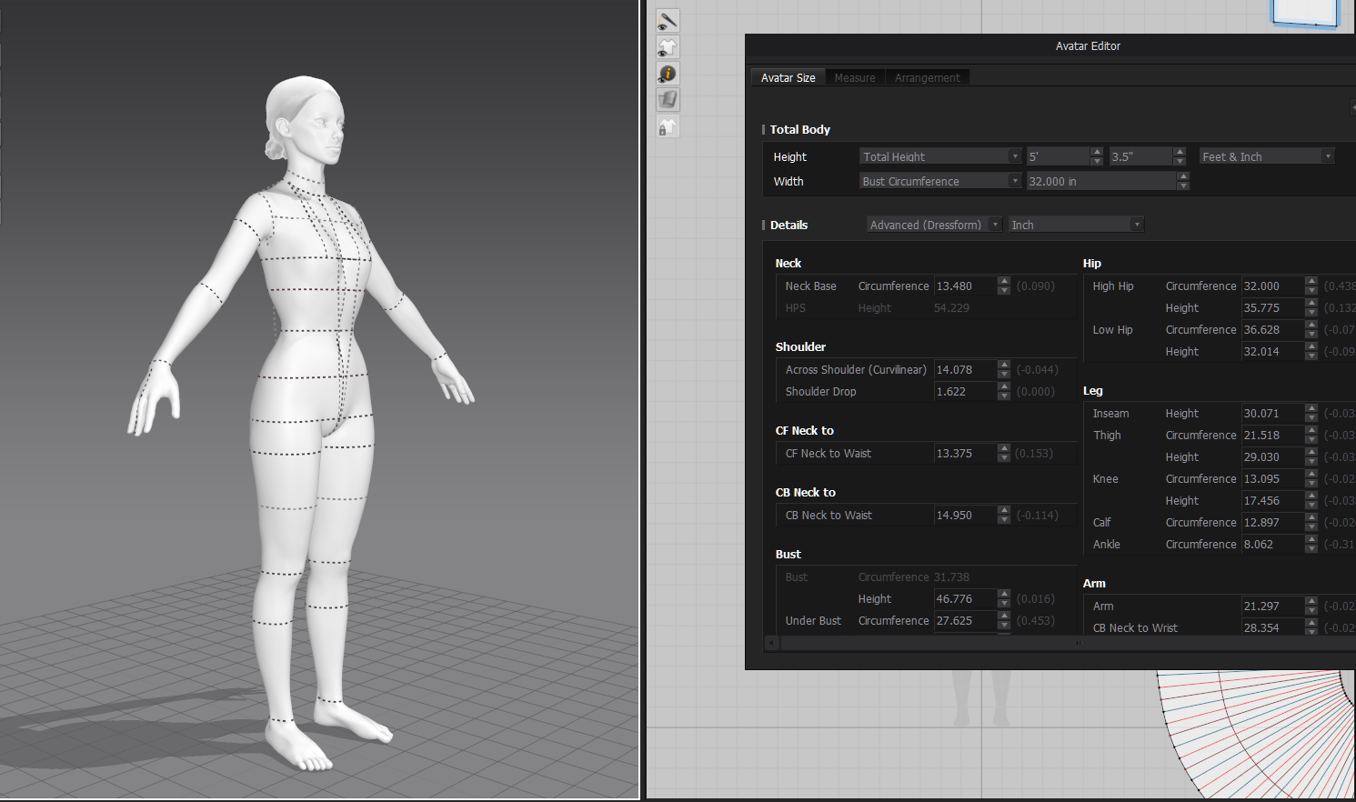Open the Advanced (Dressform) details dropdown
The height and width of the screenshot is (802, 1356).
click(934, 225)
